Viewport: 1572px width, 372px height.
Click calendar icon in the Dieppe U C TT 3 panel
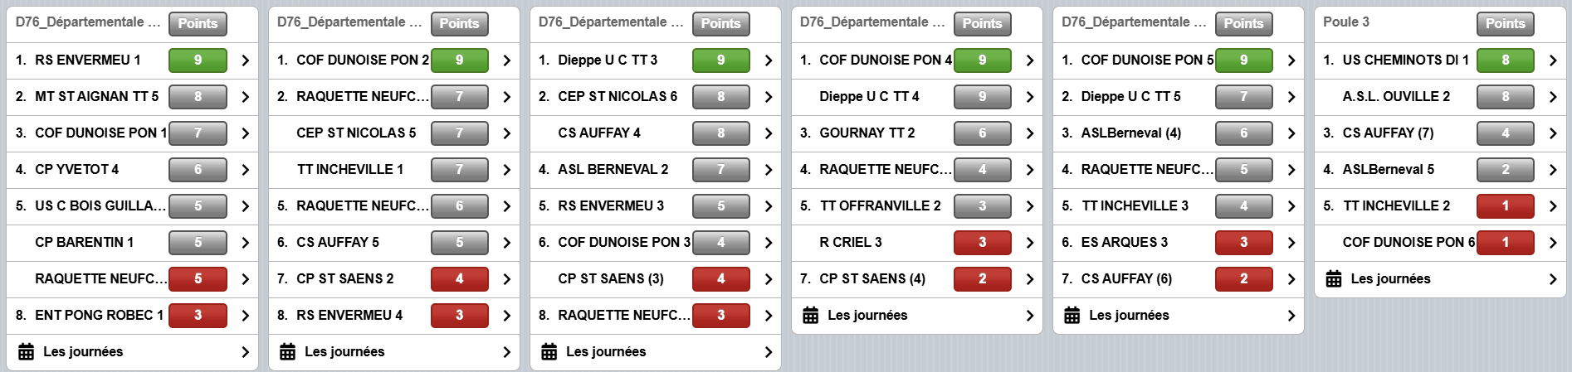click(549, 352)
